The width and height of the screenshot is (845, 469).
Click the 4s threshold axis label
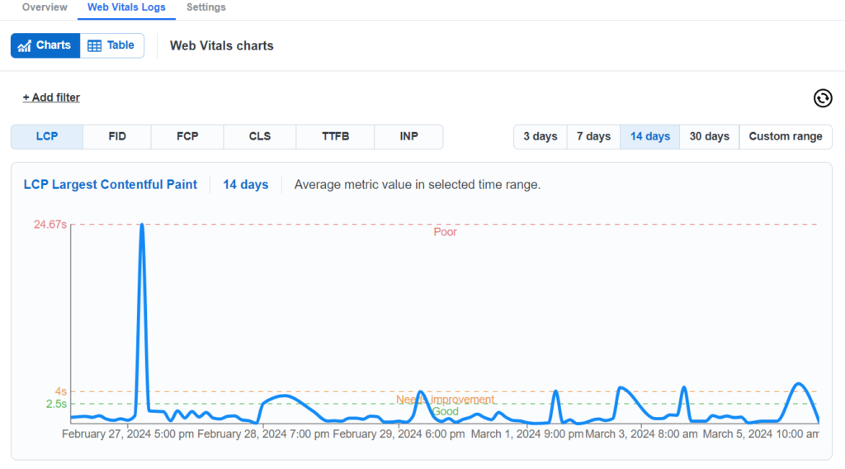60,391
